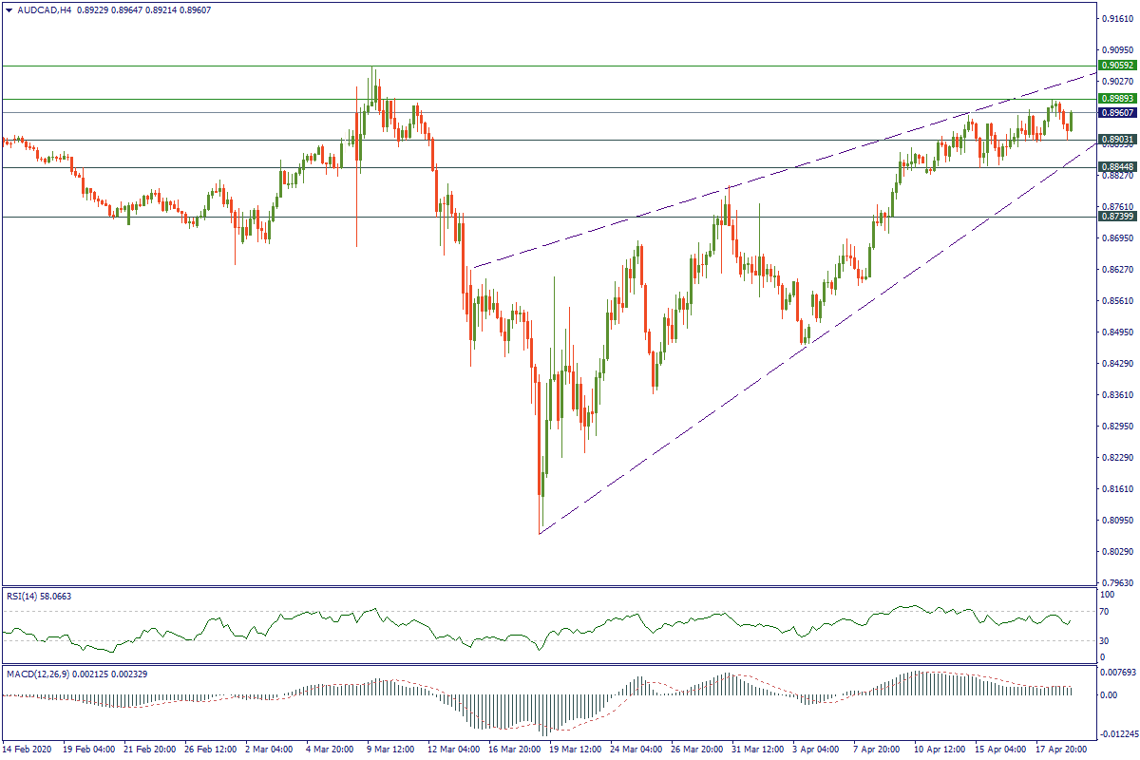Click the MACD 0.007693 scale value
This screenshot has height=760, width=1140.
coord(1120,673)
